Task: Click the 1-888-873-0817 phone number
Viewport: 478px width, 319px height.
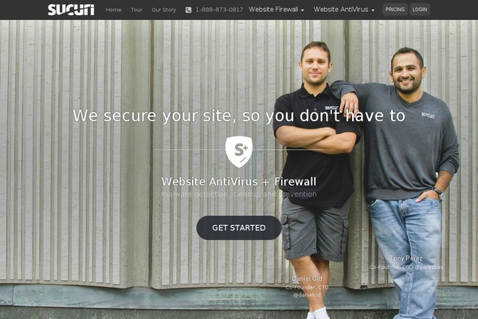Action: pos(219,10)
